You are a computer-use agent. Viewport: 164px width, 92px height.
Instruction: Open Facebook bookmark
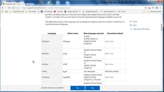pyautogui.click(x=47, y=11)
